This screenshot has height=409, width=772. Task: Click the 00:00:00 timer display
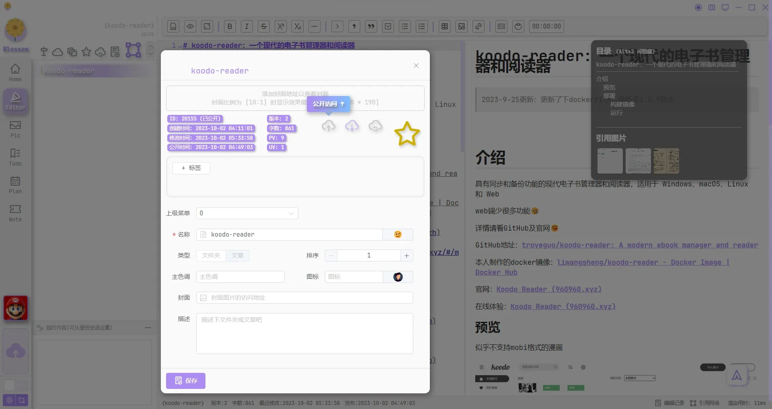[546, 27]
